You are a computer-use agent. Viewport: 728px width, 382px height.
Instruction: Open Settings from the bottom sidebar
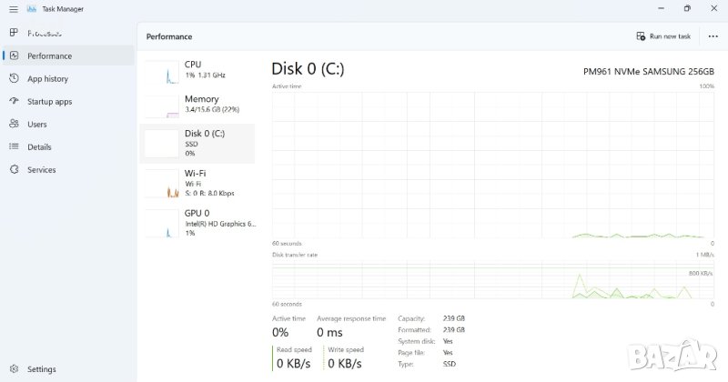tap(14, 369)
